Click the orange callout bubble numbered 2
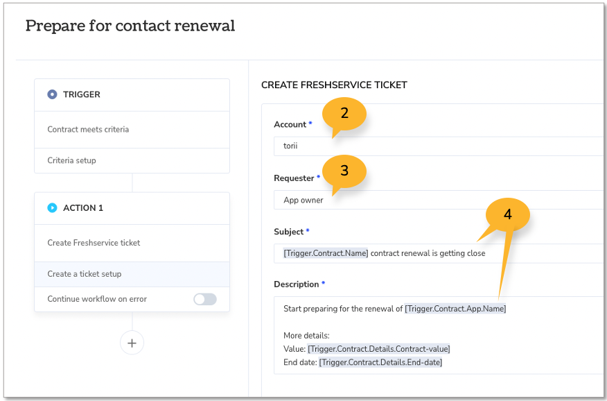 (x=344, y=114)
